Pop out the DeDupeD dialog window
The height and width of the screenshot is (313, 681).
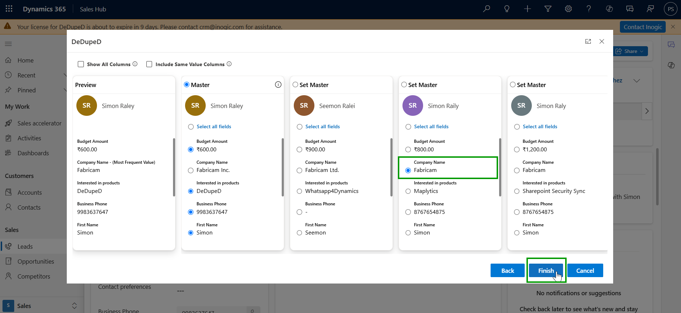588,42
